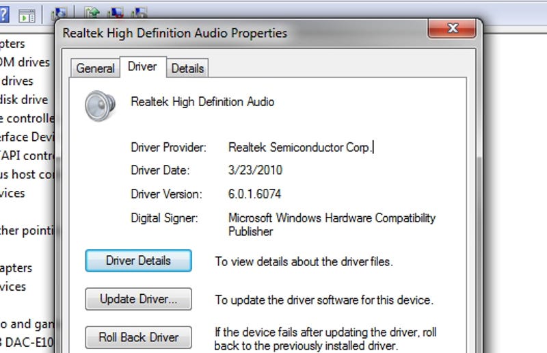Select the 'erface Devi' tree row in Device Manager
The width and height of the screenshot is (547, 353).
(x=27, y=137)
